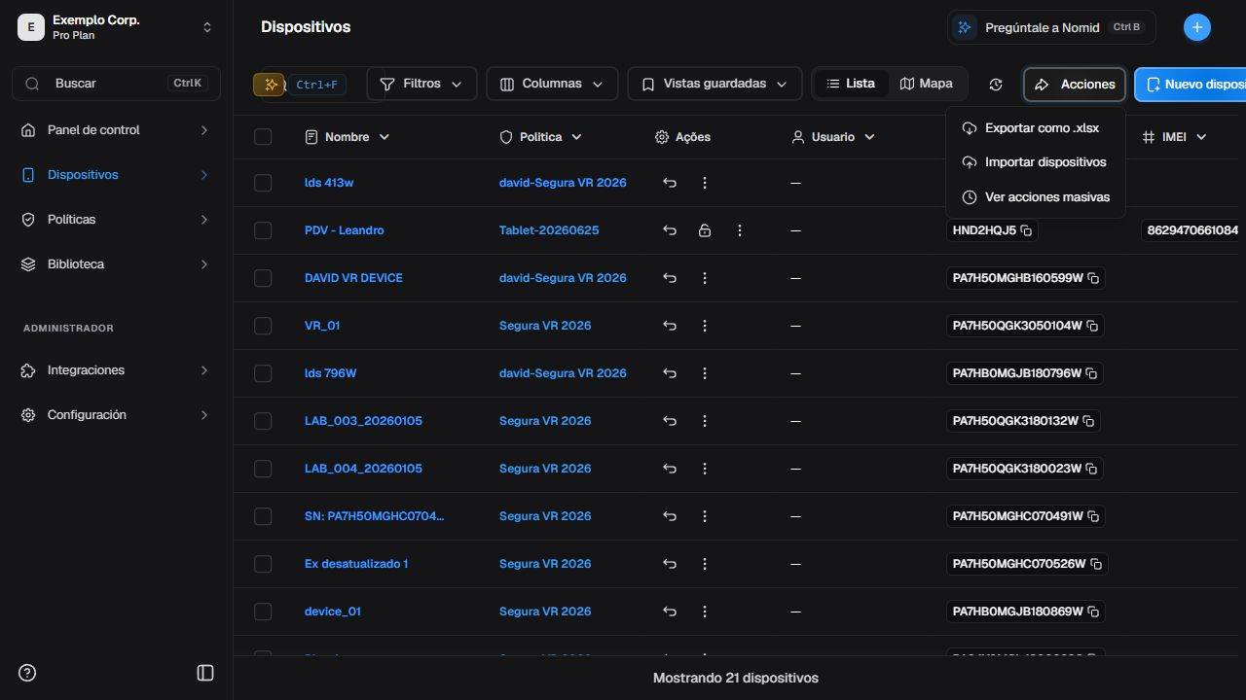
Task: Toggle the sidebar collapse icon
Action: 205,673
